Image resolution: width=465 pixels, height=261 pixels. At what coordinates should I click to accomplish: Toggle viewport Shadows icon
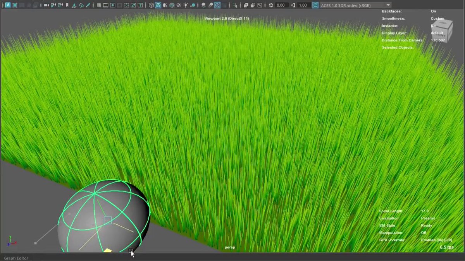[193, 5]
